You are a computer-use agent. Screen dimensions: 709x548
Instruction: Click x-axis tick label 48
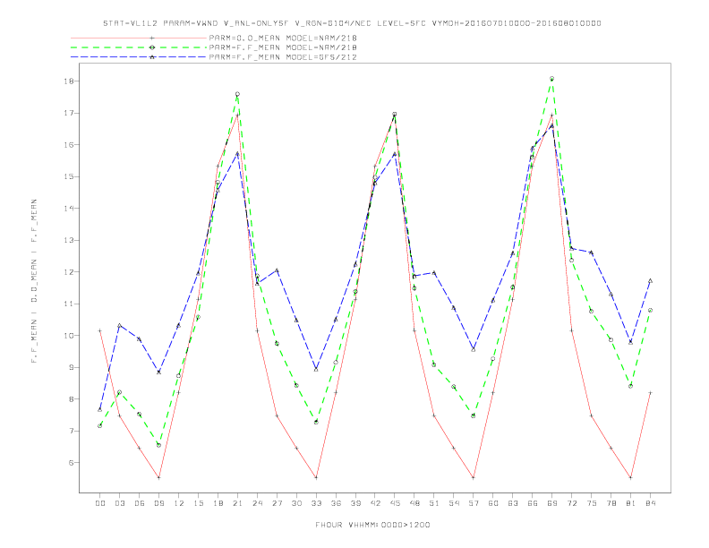click(x=414, y=503)
